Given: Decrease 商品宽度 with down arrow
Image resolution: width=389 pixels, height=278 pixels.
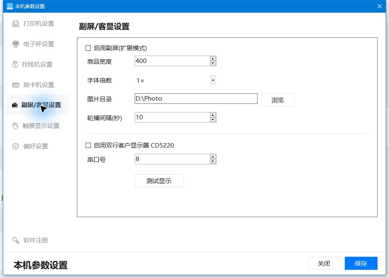Looking at the screenshot, I should pos(213,63).
